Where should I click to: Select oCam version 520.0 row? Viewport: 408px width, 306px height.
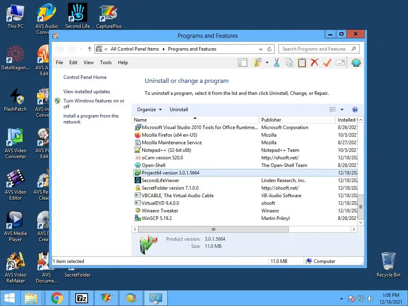[245, 158]
